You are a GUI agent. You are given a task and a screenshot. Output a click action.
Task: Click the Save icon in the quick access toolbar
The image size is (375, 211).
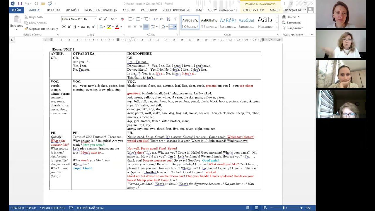point(20,4)
